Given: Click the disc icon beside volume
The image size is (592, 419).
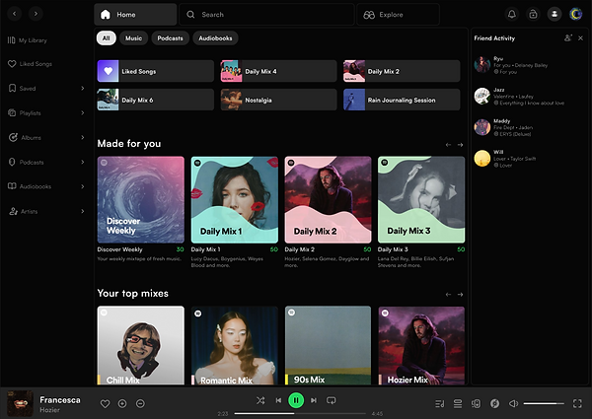Looking at the screenshot, I should click(494, 403).
